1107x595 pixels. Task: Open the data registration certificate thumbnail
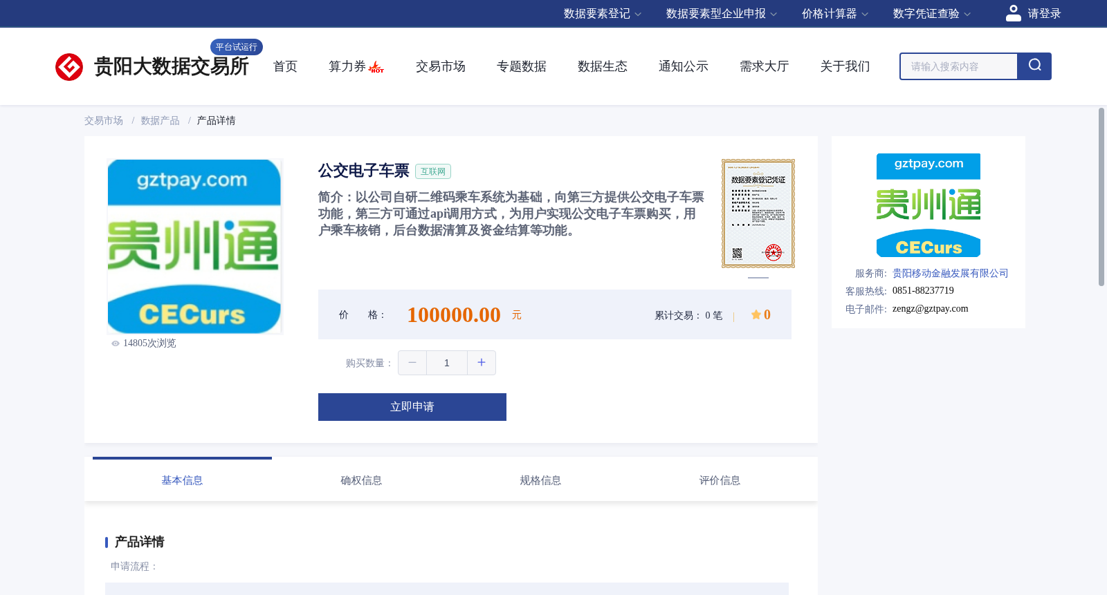[758, 214]
